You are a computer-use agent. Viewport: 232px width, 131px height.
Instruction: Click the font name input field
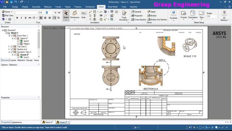(26, 13)
